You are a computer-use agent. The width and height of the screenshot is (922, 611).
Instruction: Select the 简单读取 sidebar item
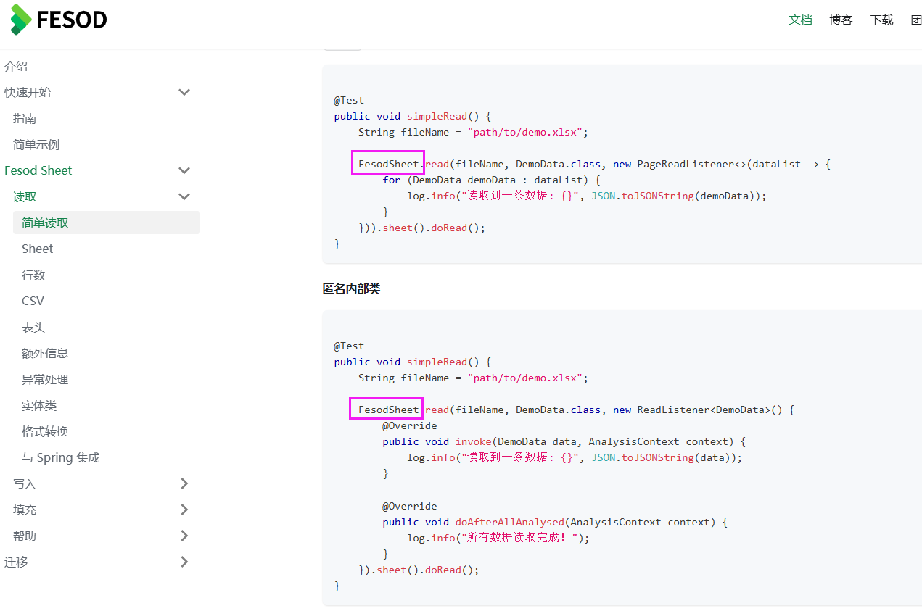[x=107, y=223]
